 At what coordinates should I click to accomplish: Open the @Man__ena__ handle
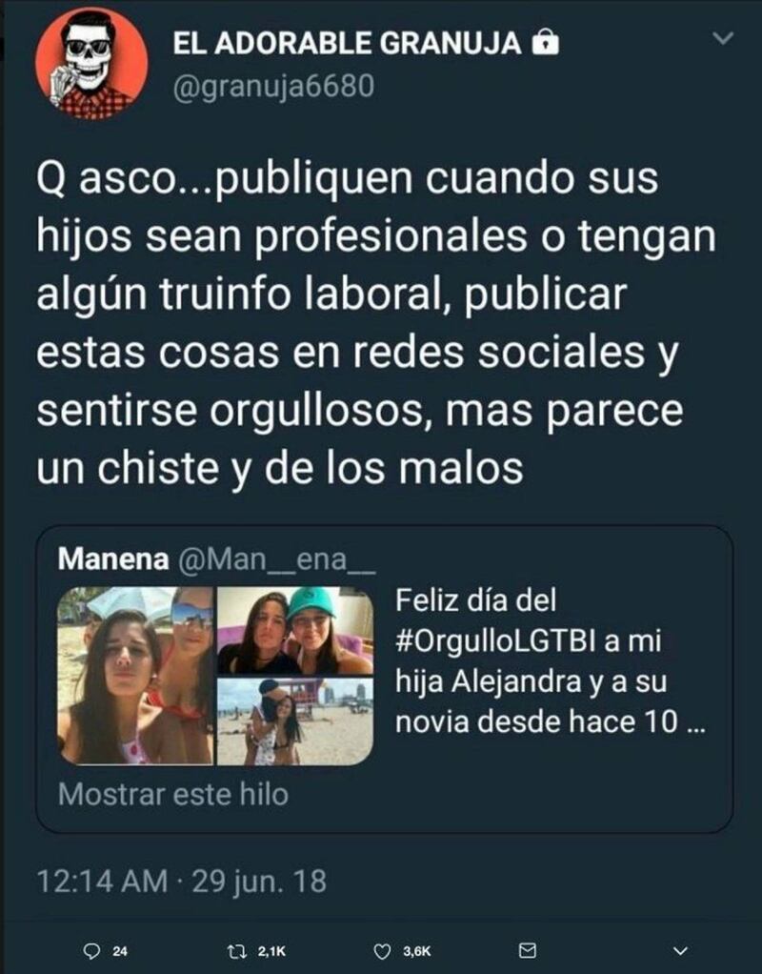[277, 559]
